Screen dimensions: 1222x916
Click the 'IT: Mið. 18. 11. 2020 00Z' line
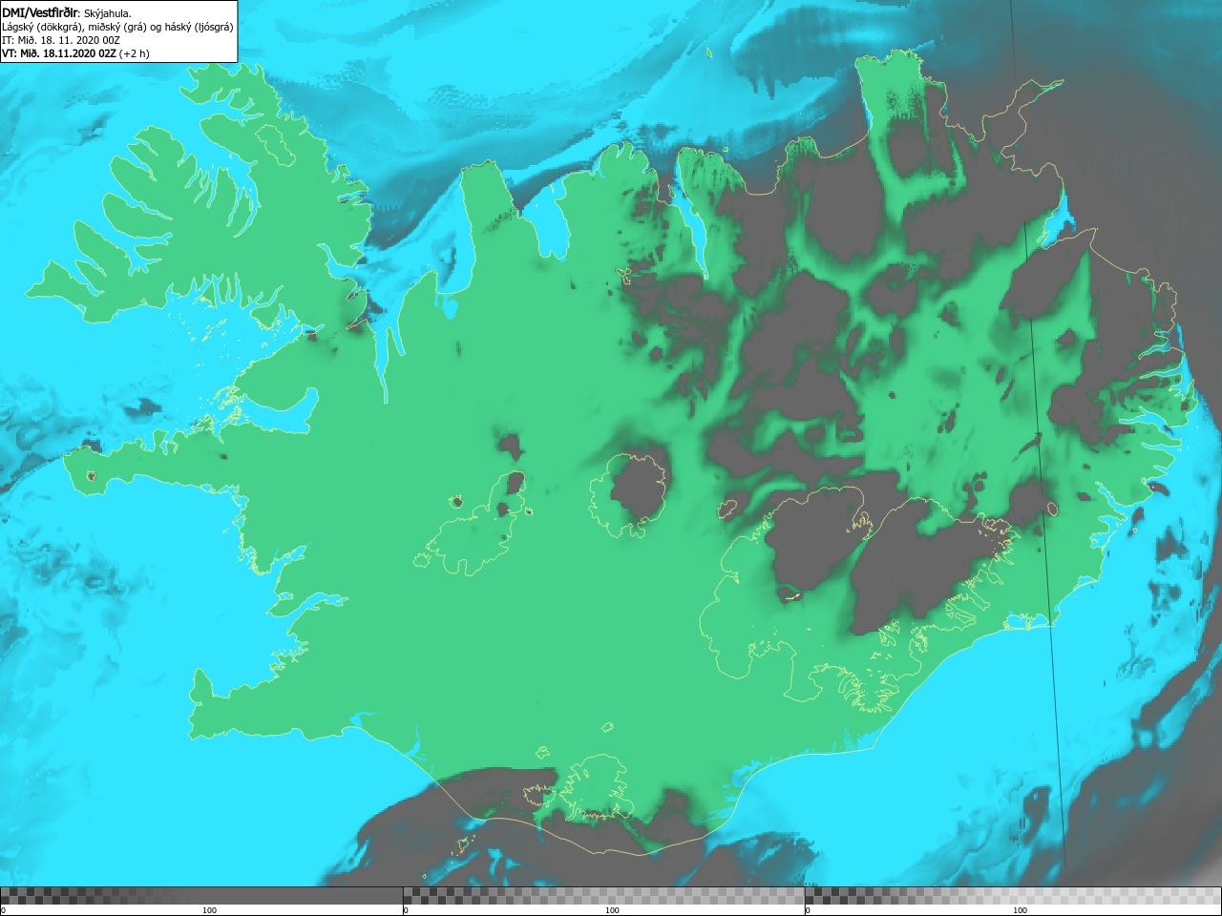pyautogui.click(x=60, y=40)
